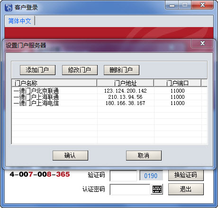
Task: Click the address 210.13.94.56
Action: point(125,97)
